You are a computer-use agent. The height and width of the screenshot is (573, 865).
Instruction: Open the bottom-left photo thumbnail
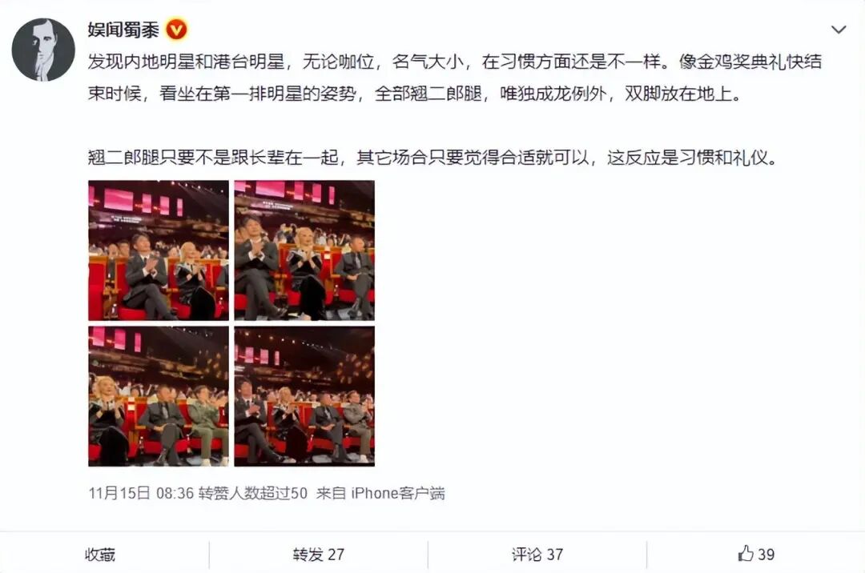tap(159, 396)
